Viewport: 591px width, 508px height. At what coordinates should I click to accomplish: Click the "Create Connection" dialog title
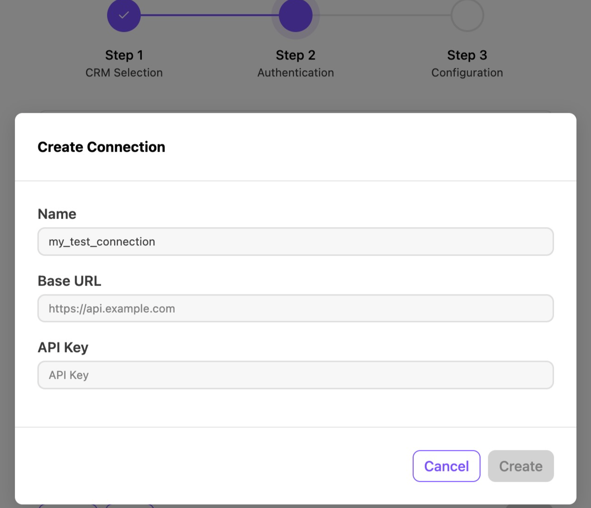pyautogui.click(x=102, y=147)
